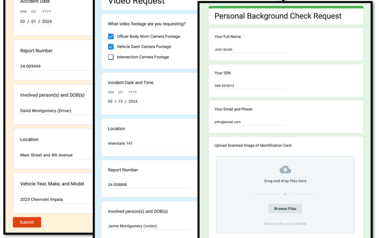Click 'Incident Date and Time' label
The height and width of the screenshot is (238, 379).
click(x=130, y=83)
